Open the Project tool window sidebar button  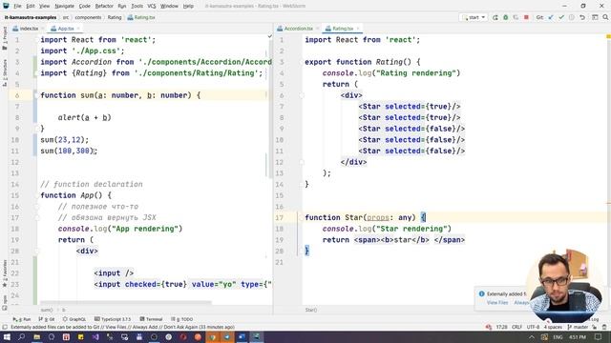pos(5,38)
